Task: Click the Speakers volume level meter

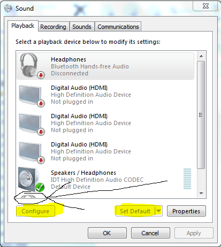Action: pos(187,179)
